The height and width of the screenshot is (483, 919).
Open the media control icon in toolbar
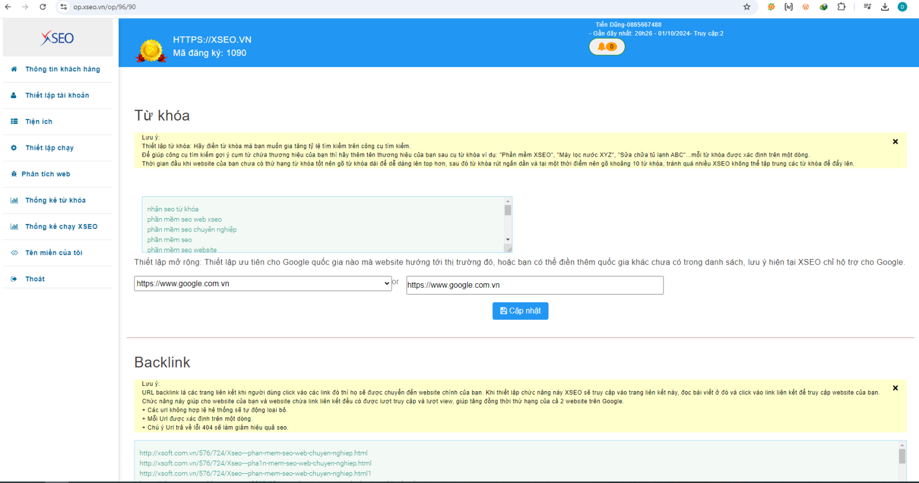pyautogui.click(x=867, y=7)
